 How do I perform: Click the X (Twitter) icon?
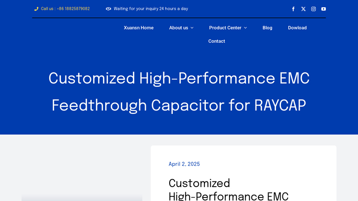tap(303, 9)
